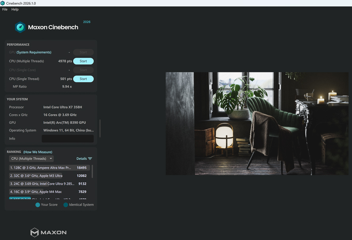352x240 pixels.
Task: Click the MAXON logo at the bottom
Action: point(49,232)
